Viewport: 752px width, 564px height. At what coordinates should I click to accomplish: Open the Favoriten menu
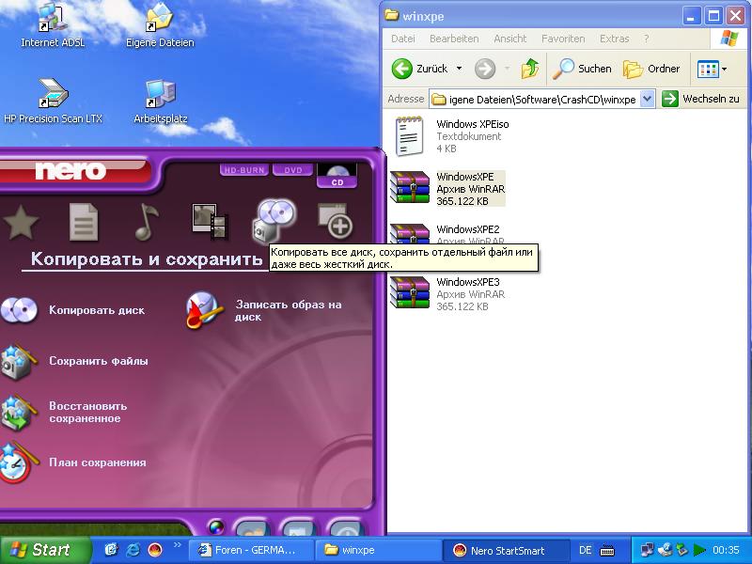click(x=563, y=39)
